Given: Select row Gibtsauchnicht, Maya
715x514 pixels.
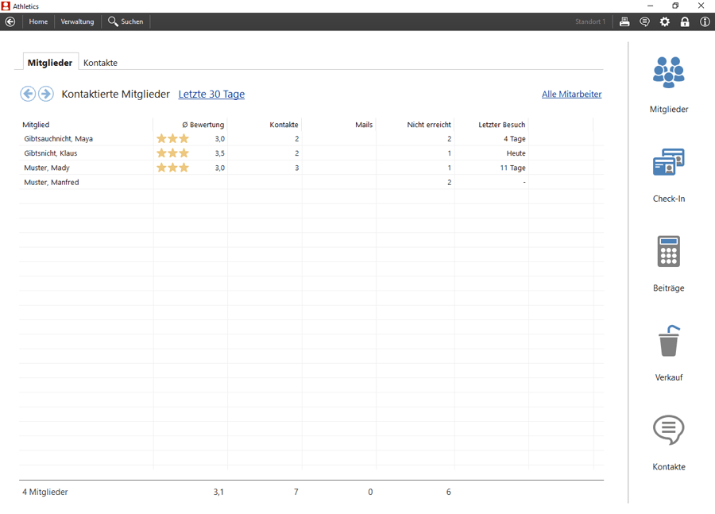Looking at the screenshot, I should [311, 139].
